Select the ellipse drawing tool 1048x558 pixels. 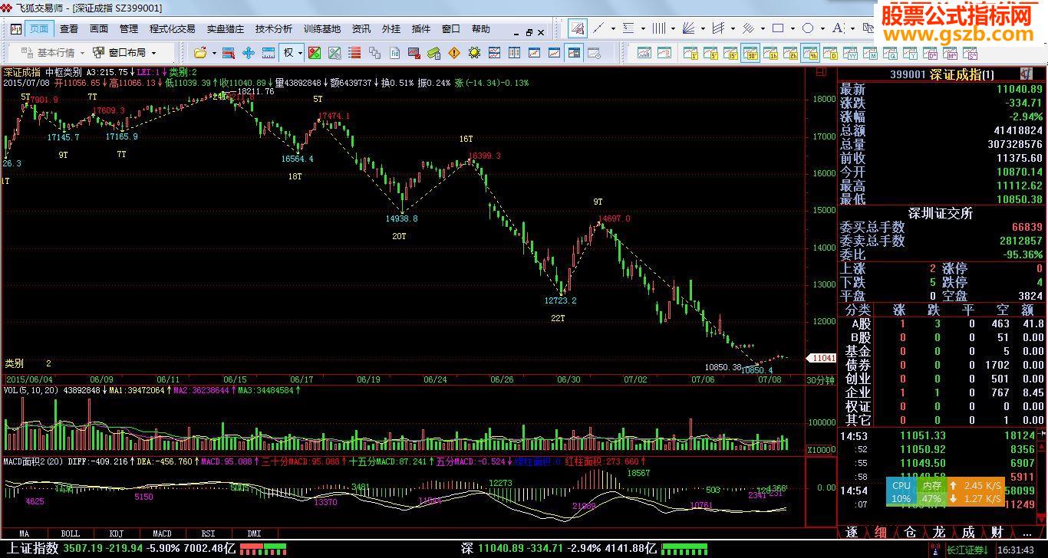point(808,28)
